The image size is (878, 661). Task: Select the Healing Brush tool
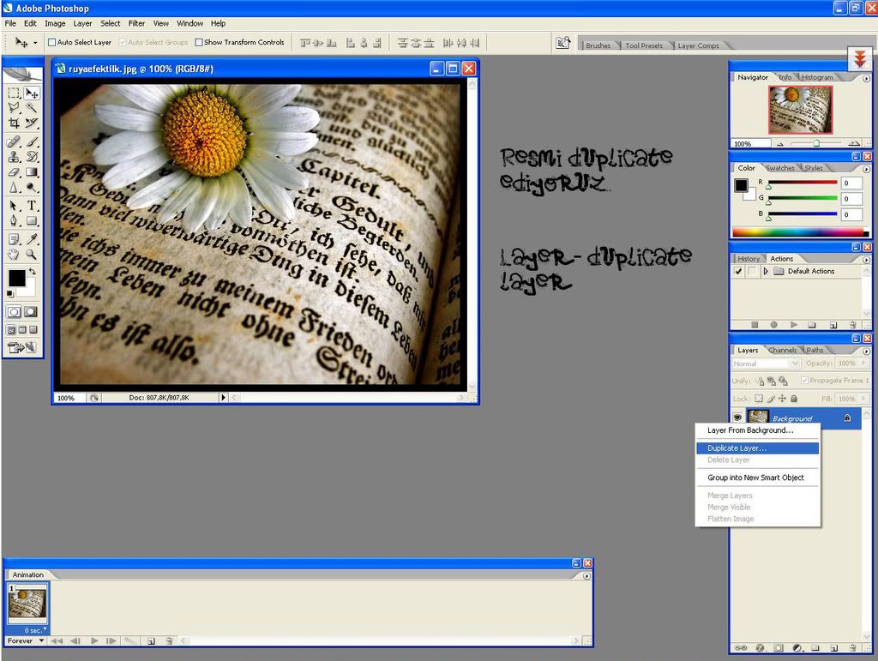[x=14, y=141]
